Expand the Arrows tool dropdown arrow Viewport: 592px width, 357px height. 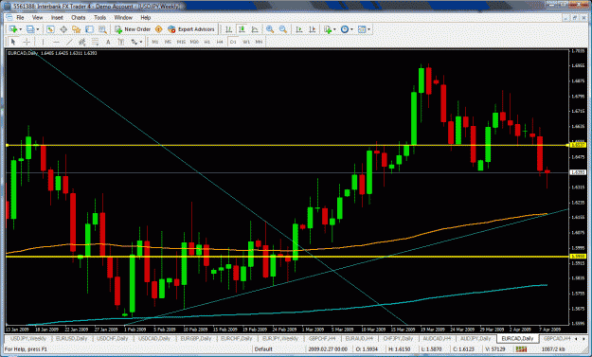point(141,42)
